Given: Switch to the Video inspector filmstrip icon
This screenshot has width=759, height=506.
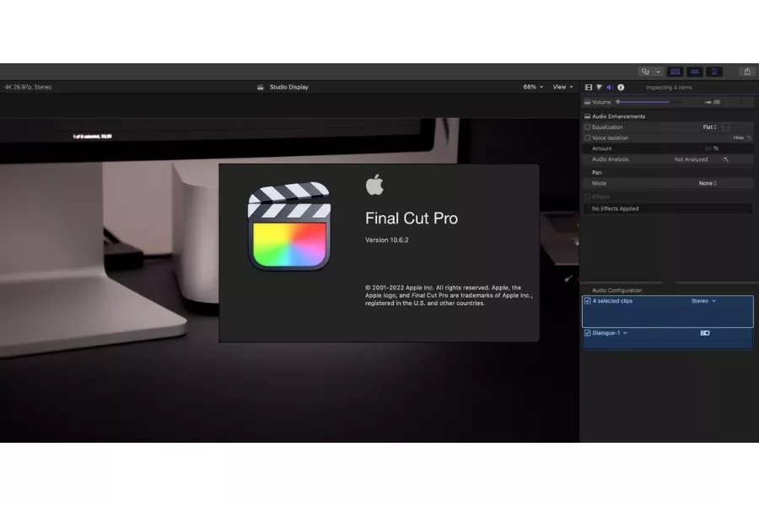Looking at the screenshot, I should [589, 88].
